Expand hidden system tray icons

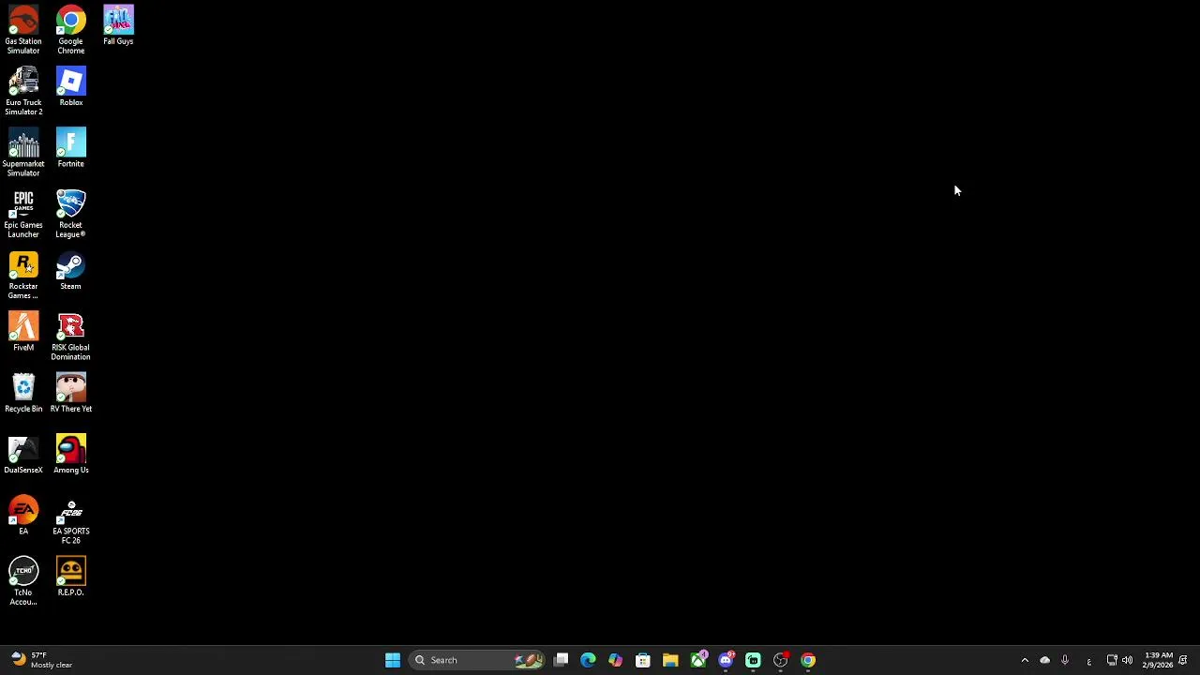1025,660
